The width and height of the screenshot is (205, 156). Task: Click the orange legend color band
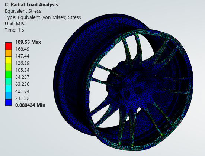pyautogui.click(x=8, y=53)
